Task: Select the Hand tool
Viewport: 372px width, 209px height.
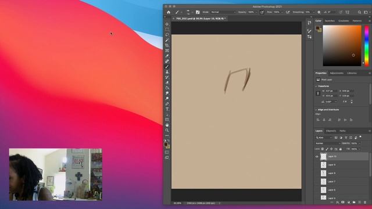Action: click(167, 125)
